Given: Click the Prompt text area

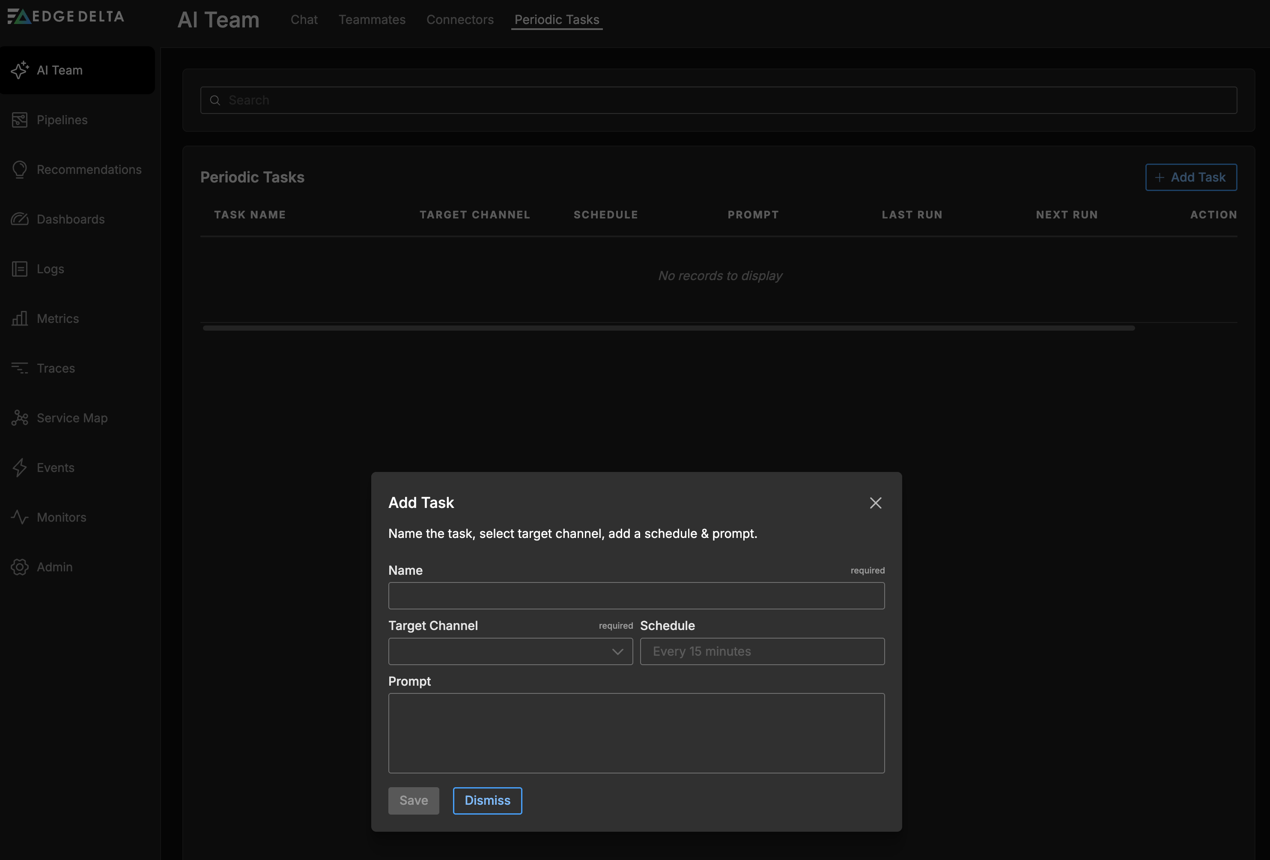Looking at the screenshot, I should (636, 733).
